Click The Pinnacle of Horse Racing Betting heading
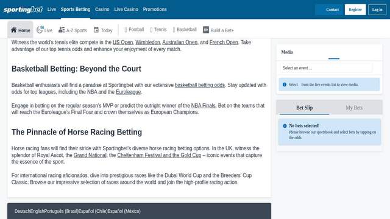The image size is (390, 219). click(77, 132)
